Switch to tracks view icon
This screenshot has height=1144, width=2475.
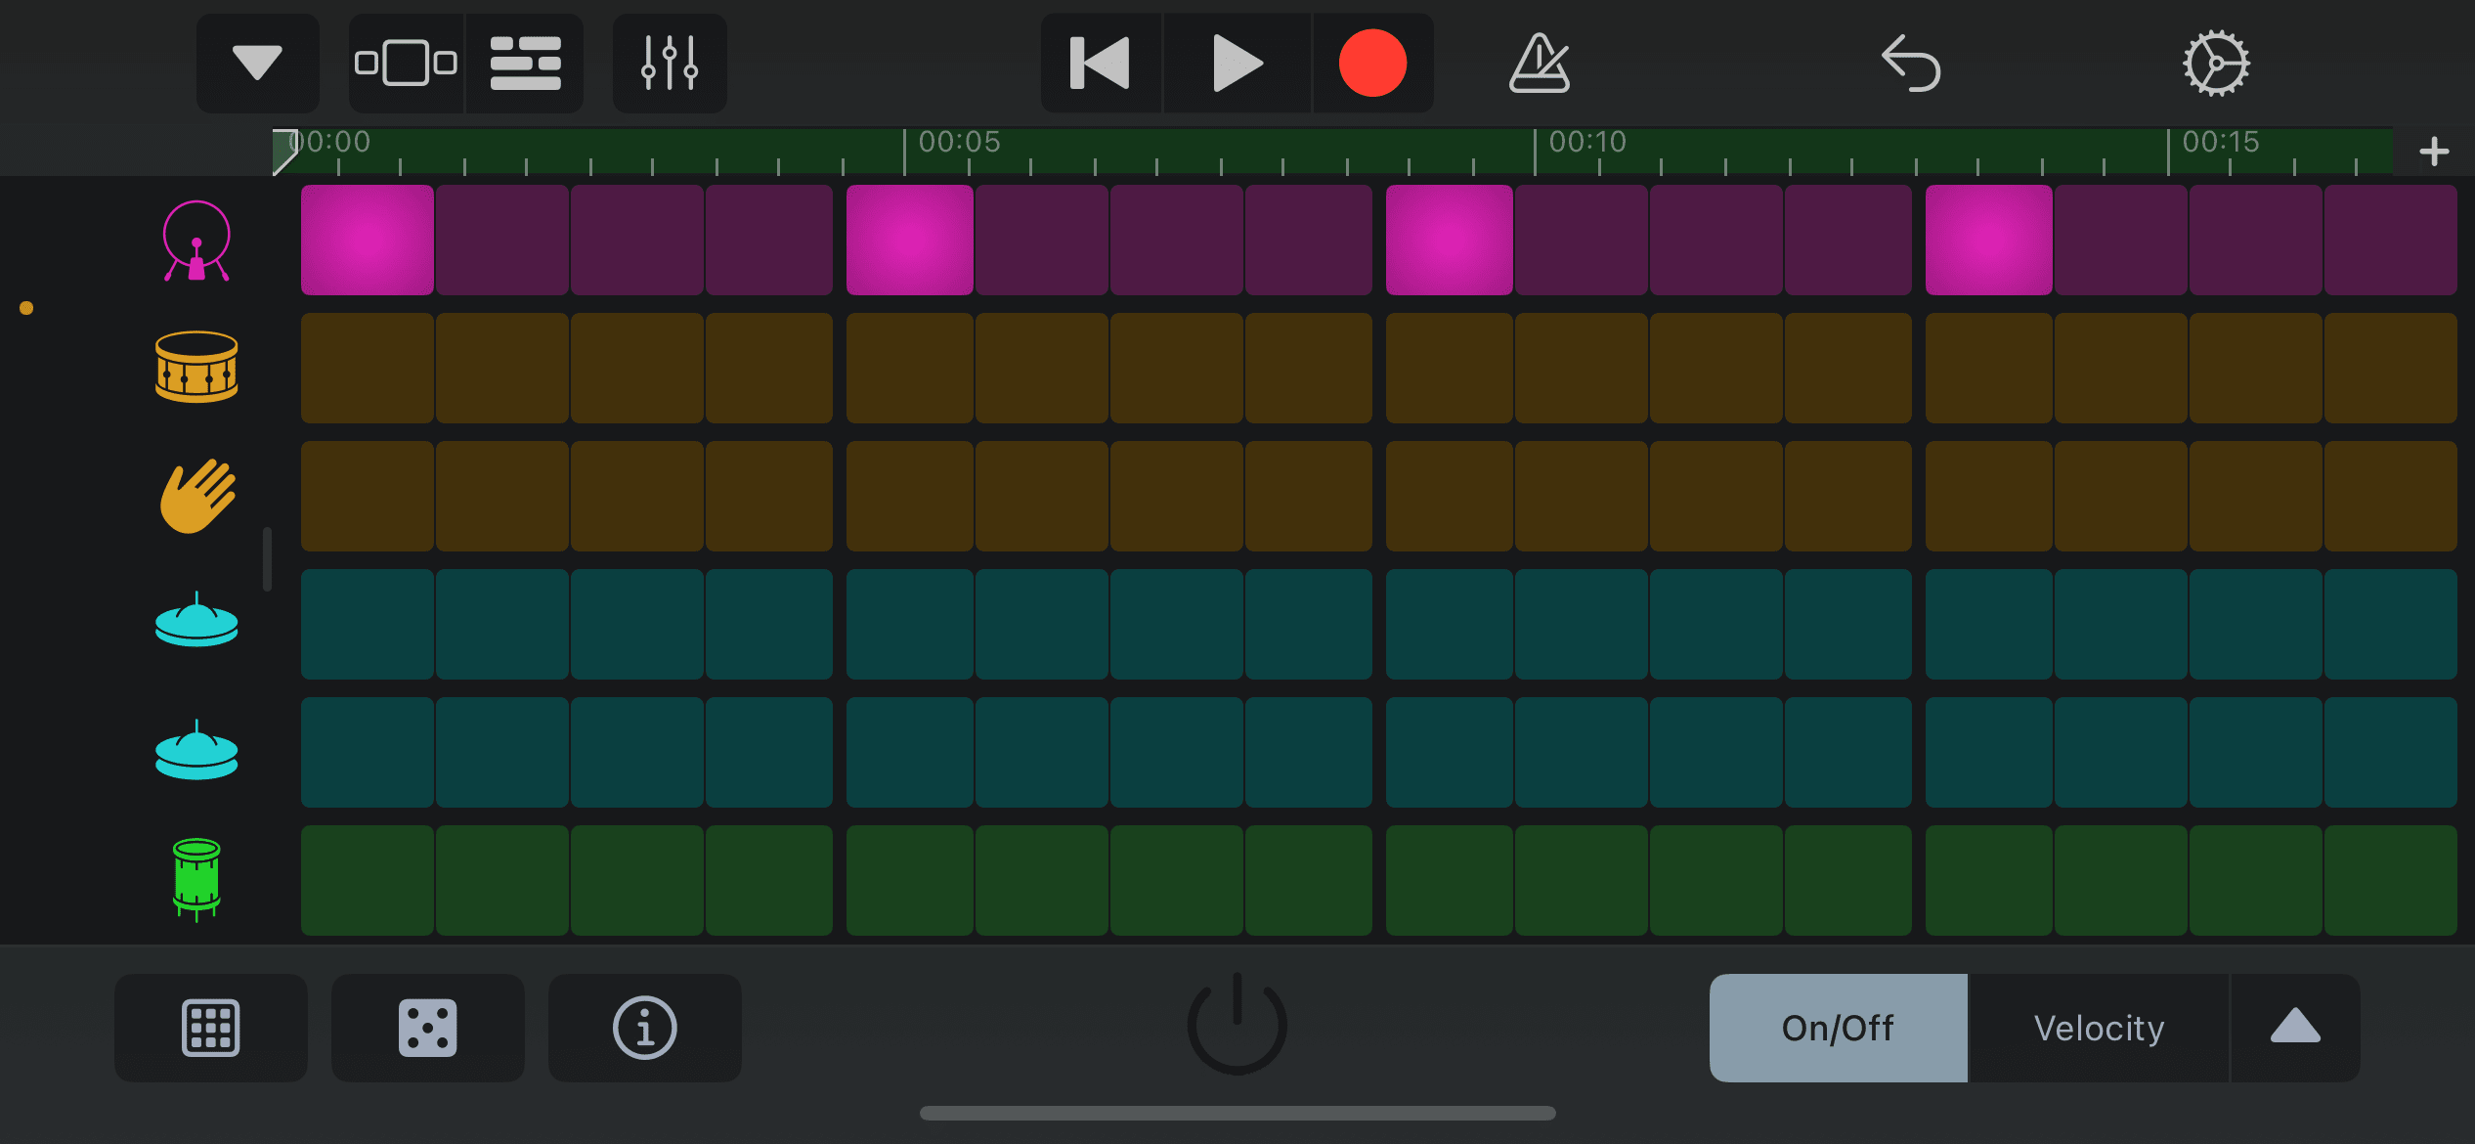[x=525, y=64]
